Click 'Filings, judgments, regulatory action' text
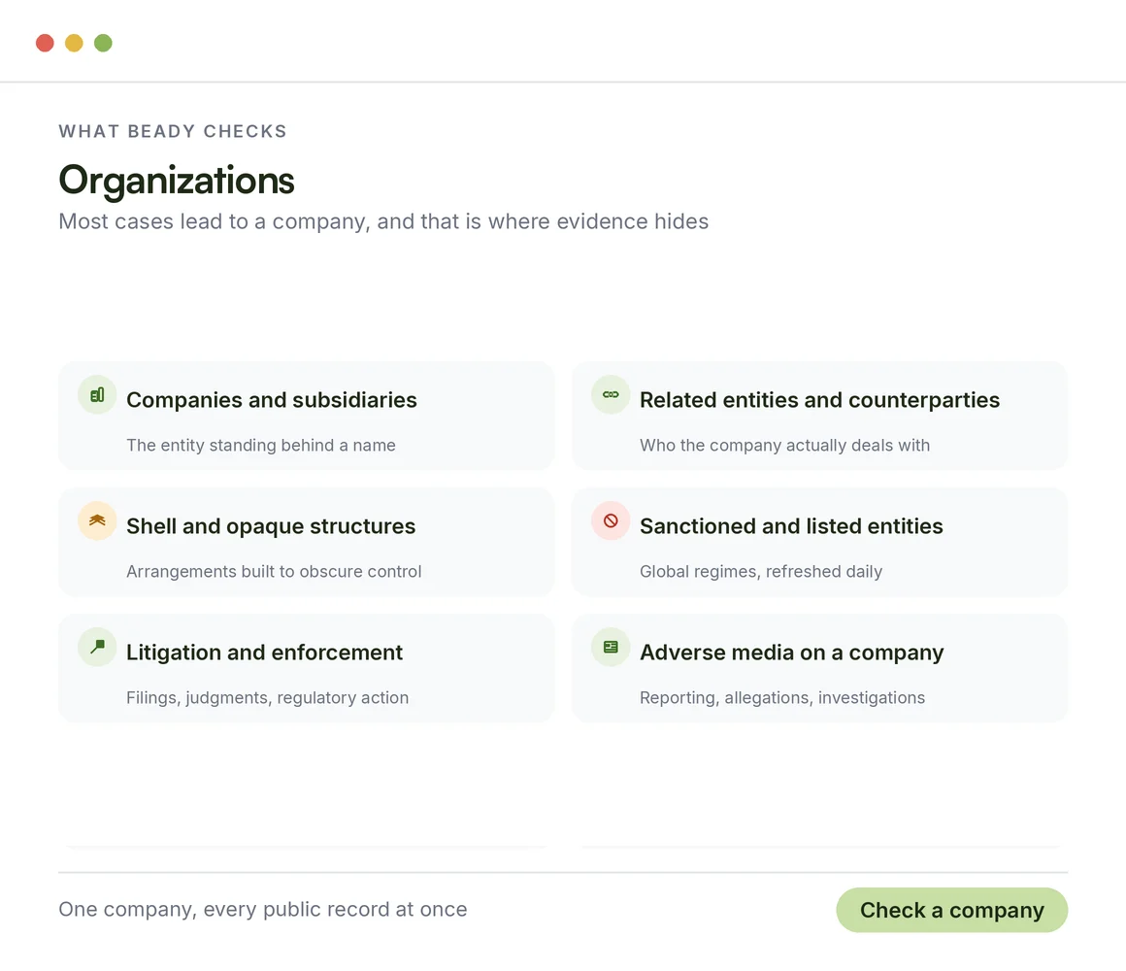 click(x=267, y=698)
